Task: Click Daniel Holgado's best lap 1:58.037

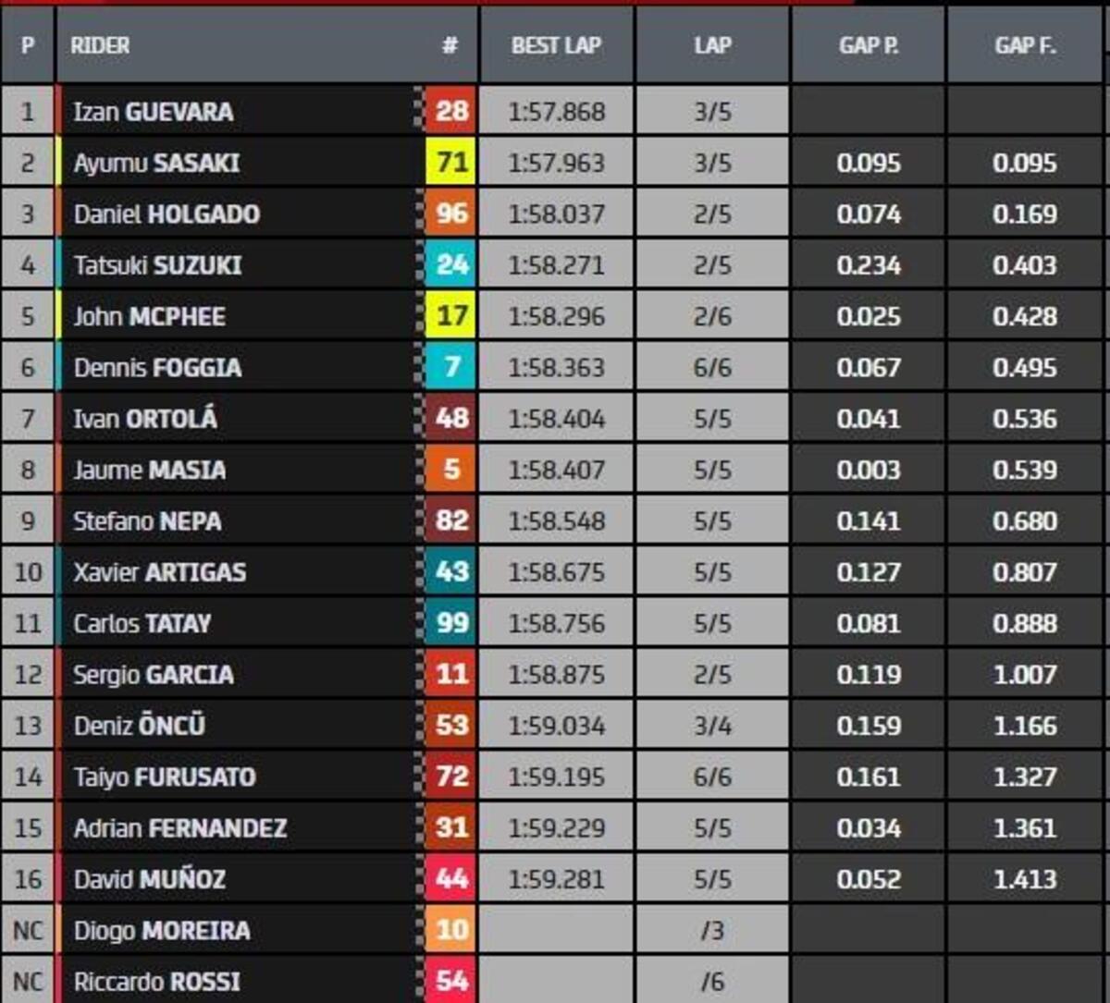Action: pyautogui.click(x=556, y=214)
